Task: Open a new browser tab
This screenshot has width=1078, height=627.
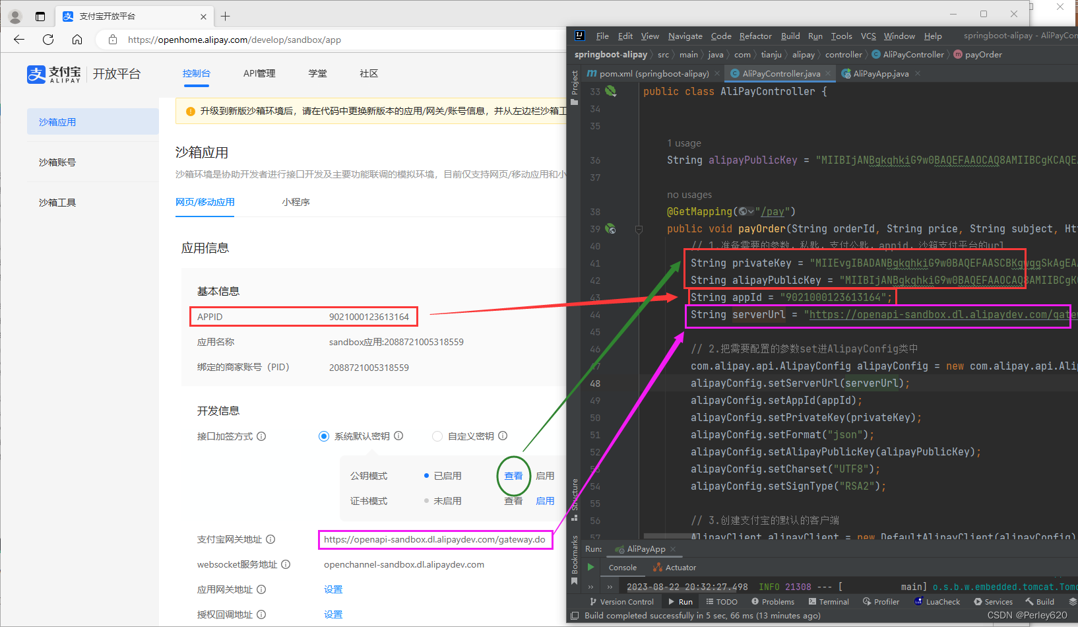Action: pos(226,16)
